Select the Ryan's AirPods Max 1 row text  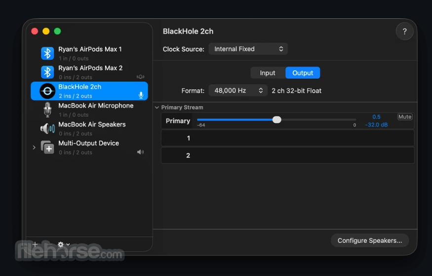click(90, 49)
